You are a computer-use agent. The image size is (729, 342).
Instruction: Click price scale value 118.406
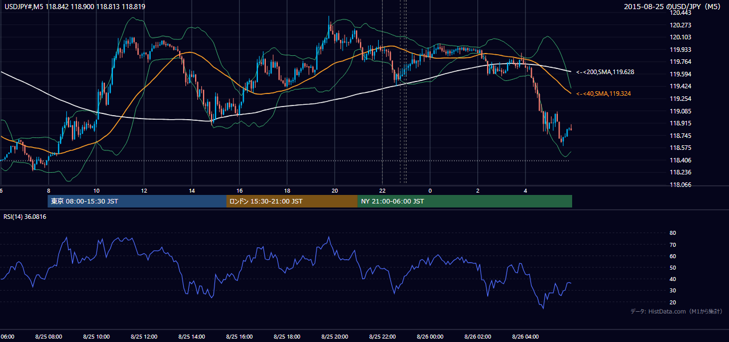pyautogui.click(x=682, y=160)
